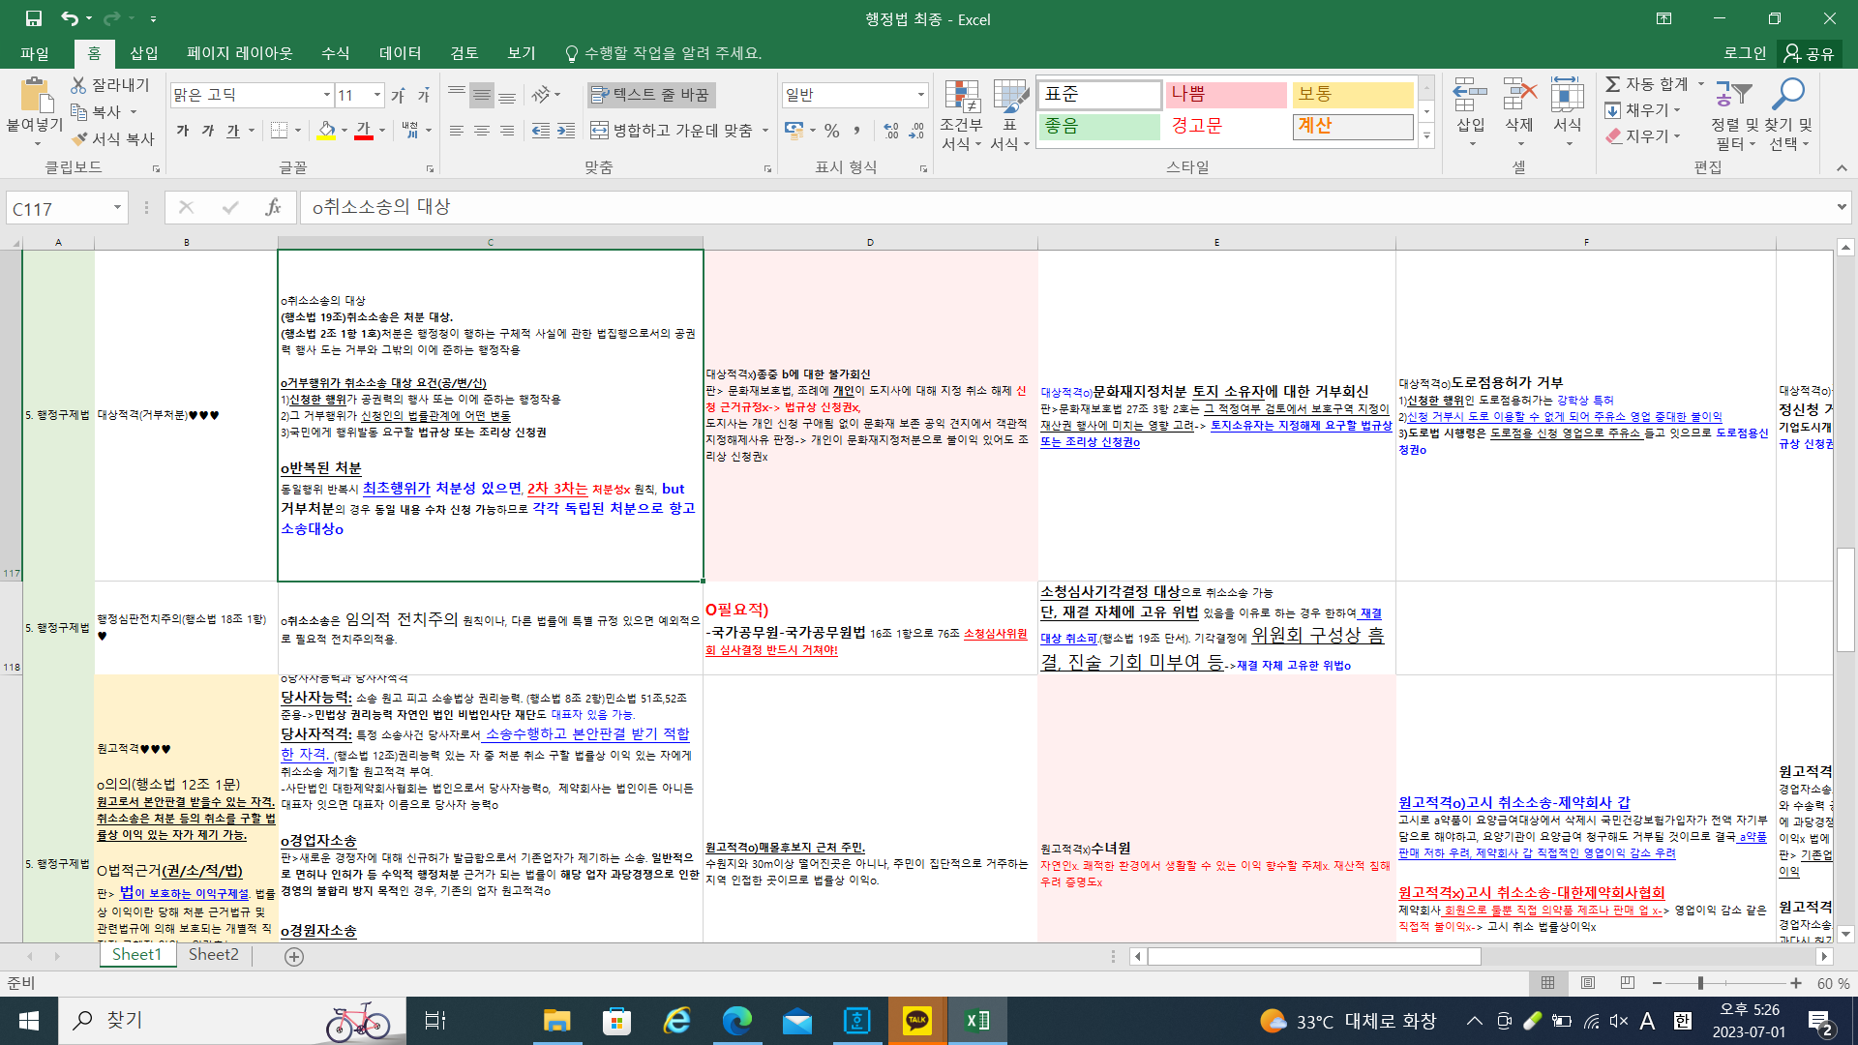Click the 공유 share button
This screenshot has height=1045, width=1858.
1809,53
